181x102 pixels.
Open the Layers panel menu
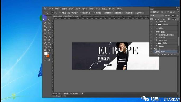[178, 9]
